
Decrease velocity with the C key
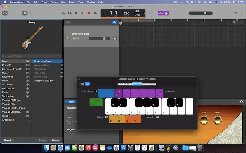129,119
